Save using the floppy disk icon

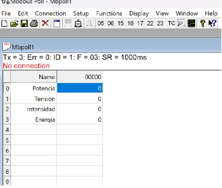pyautogui.click(x=24, y=23)
